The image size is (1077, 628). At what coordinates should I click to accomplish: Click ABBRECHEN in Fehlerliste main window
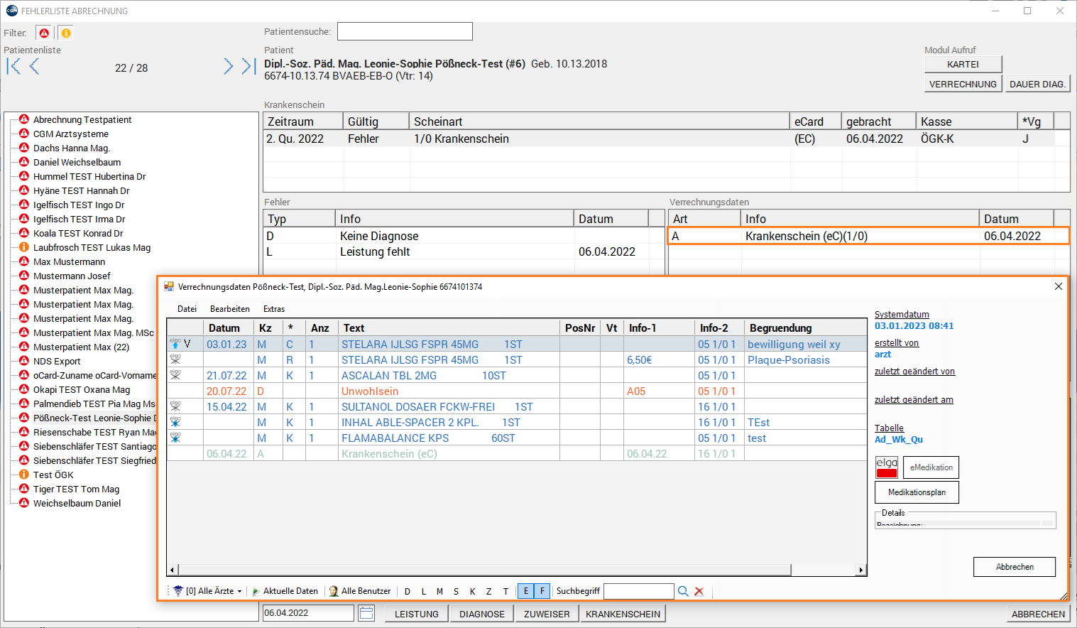(x=1038, y=614)
